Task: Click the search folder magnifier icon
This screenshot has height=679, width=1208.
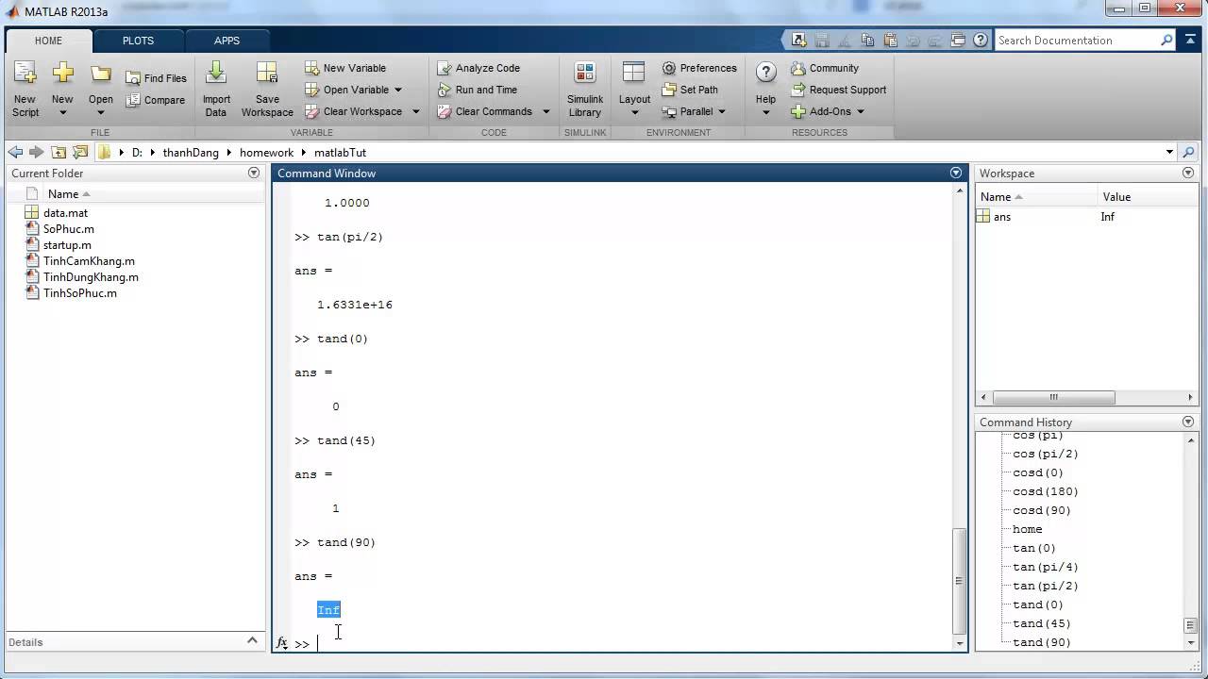Action: coord(1188,152)
